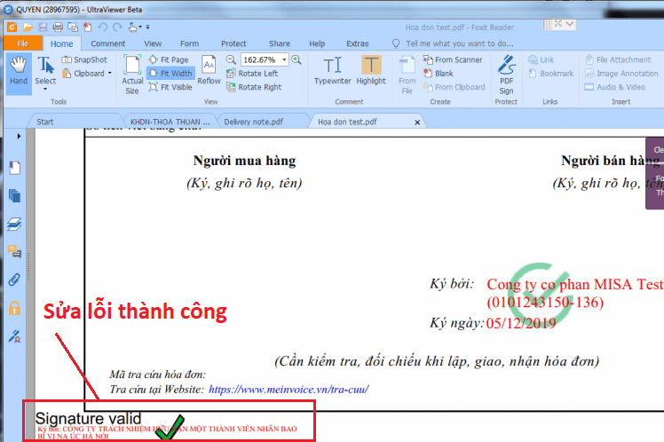Select the Typewriter tool
This screenshot has width=664, height=442.
[x=332, y=70]
